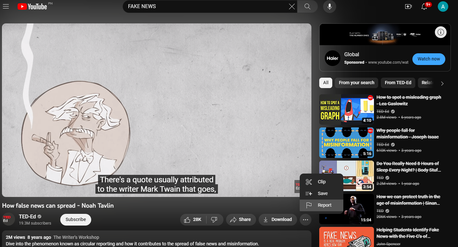Open your account avatar menu
This screenshot has width=458, height=247.
[443, 6]
